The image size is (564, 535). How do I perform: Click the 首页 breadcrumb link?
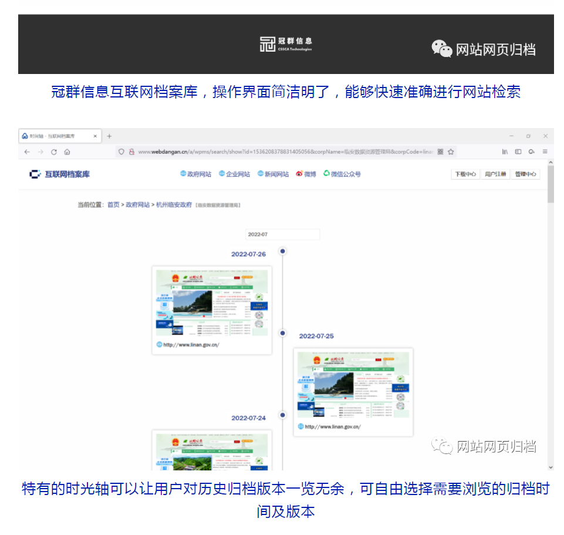coord(113,205)
